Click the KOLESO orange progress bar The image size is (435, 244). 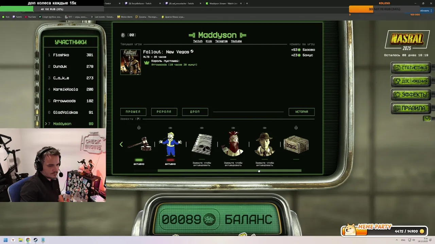coord(384,9)
